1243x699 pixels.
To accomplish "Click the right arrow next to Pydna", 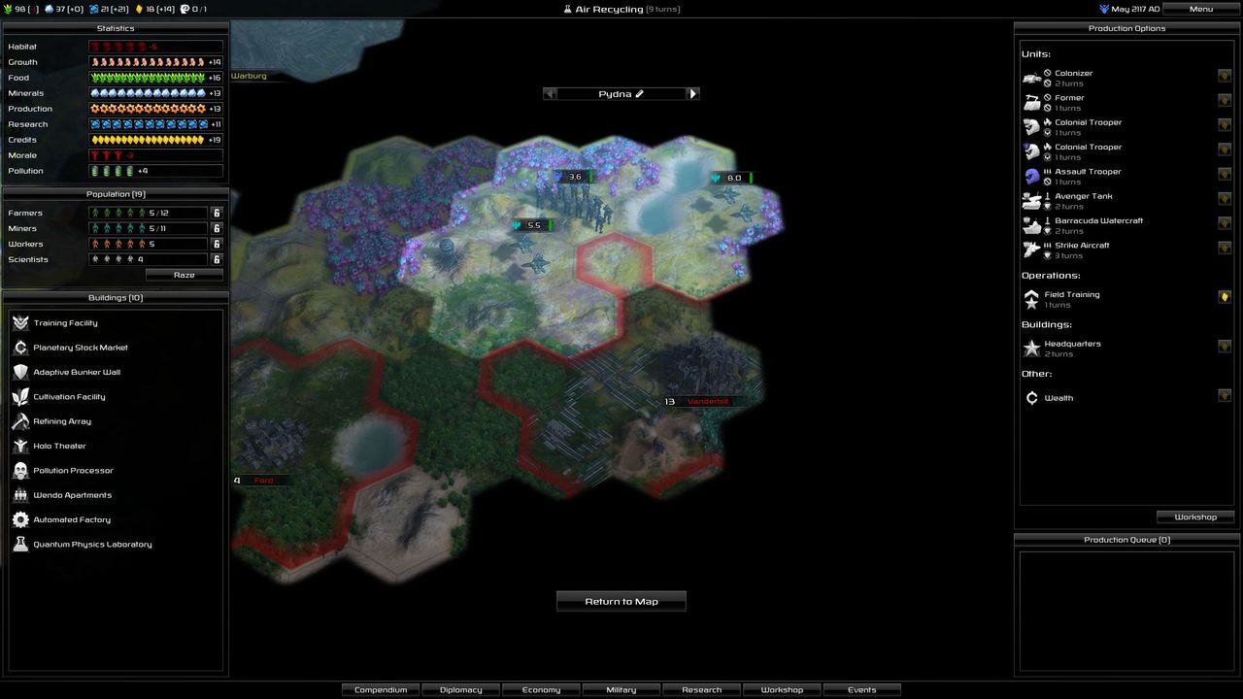I will click(x=692, y=93).
